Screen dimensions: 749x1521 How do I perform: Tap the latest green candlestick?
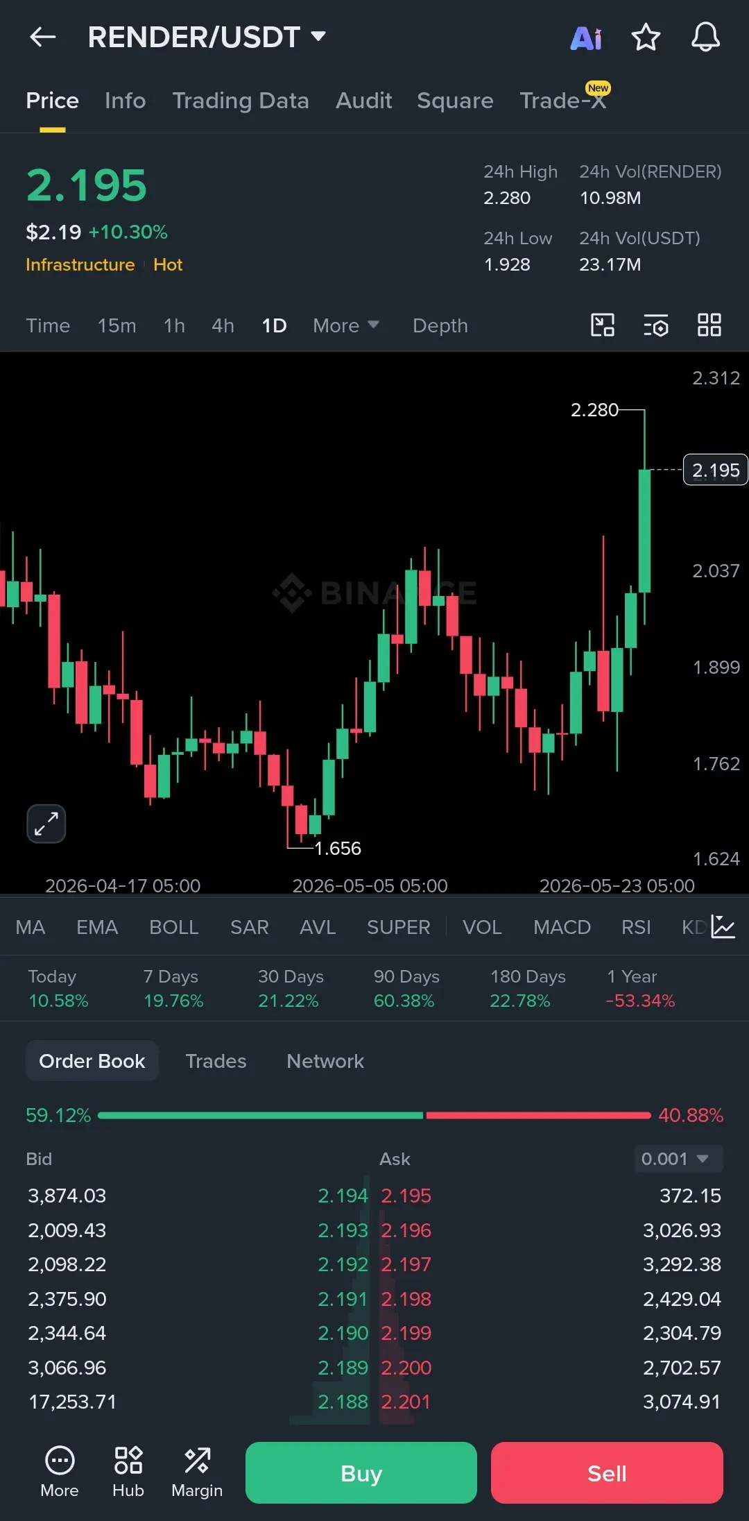click(x=644, y=531)
